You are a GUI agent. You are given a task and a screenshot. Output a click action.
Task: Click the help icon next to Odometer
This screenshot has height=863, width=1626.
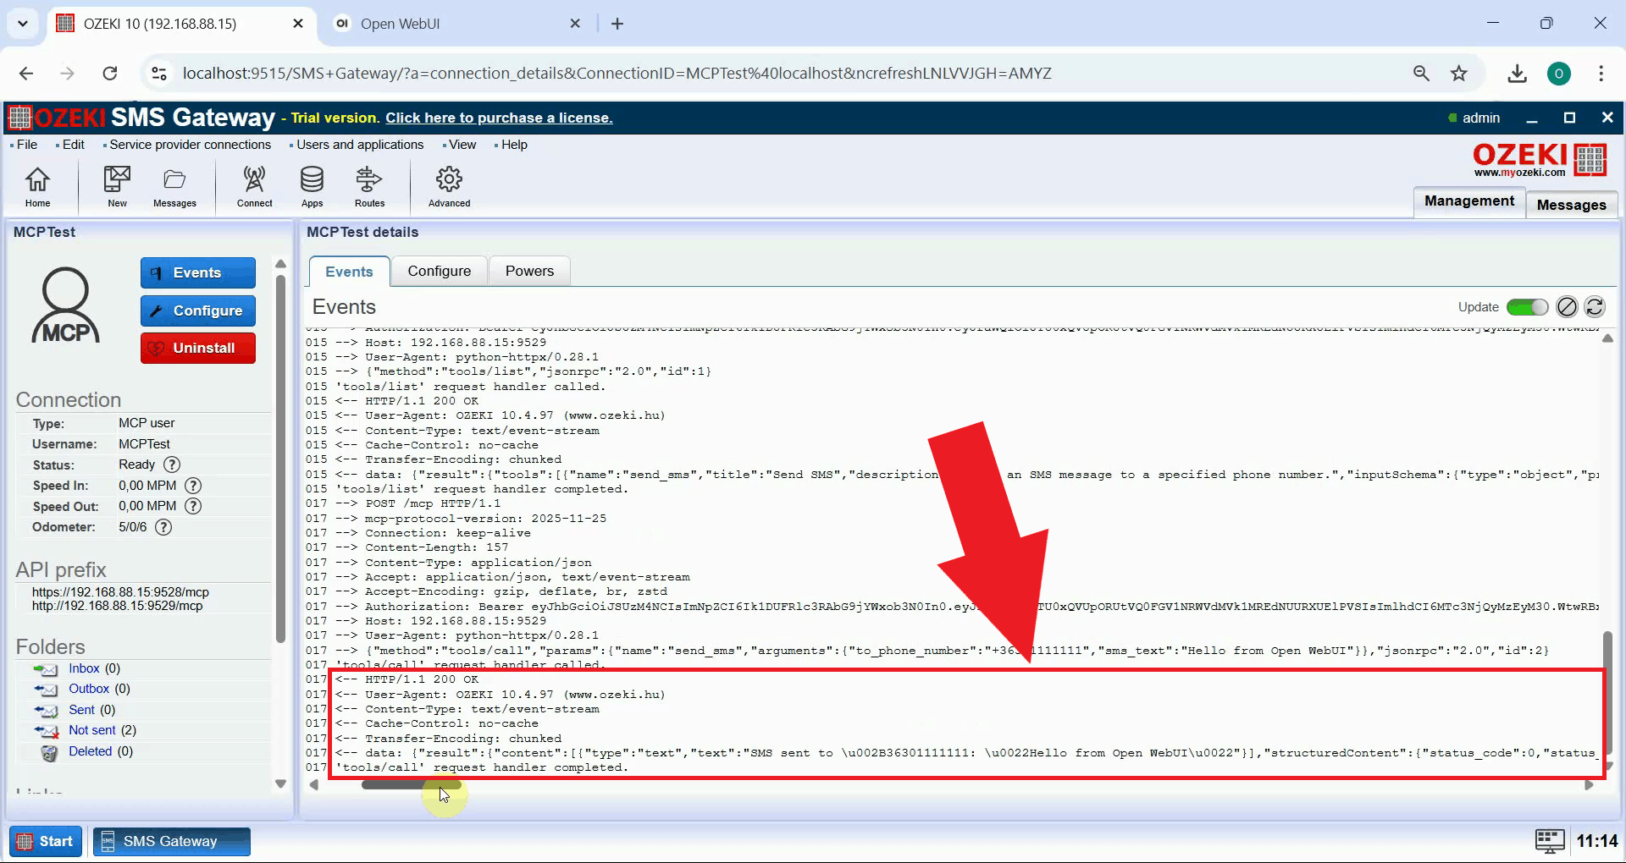click(x=163, y=527)
